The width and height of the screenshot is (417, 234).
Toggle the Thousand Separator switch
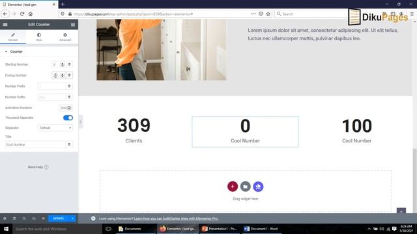pyautogui.click(x=68, y=118)
